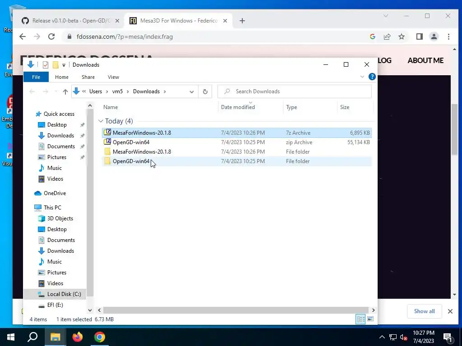Viewport: 462px width, 346px height.
Task: Open Firefox from the taskbar
Action: pos(78,337)
